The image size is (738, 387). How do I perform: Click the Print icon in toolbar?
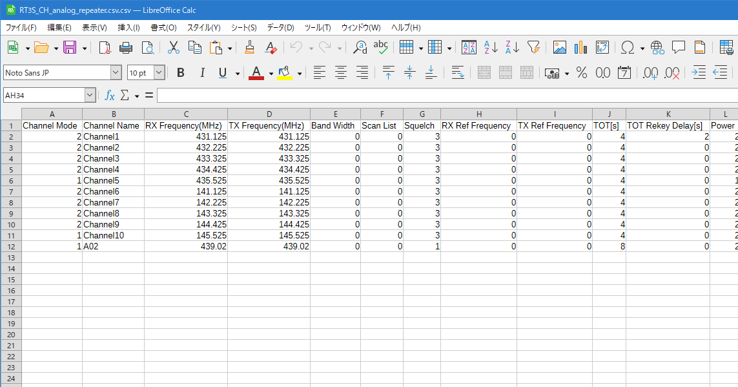[126, 48]
